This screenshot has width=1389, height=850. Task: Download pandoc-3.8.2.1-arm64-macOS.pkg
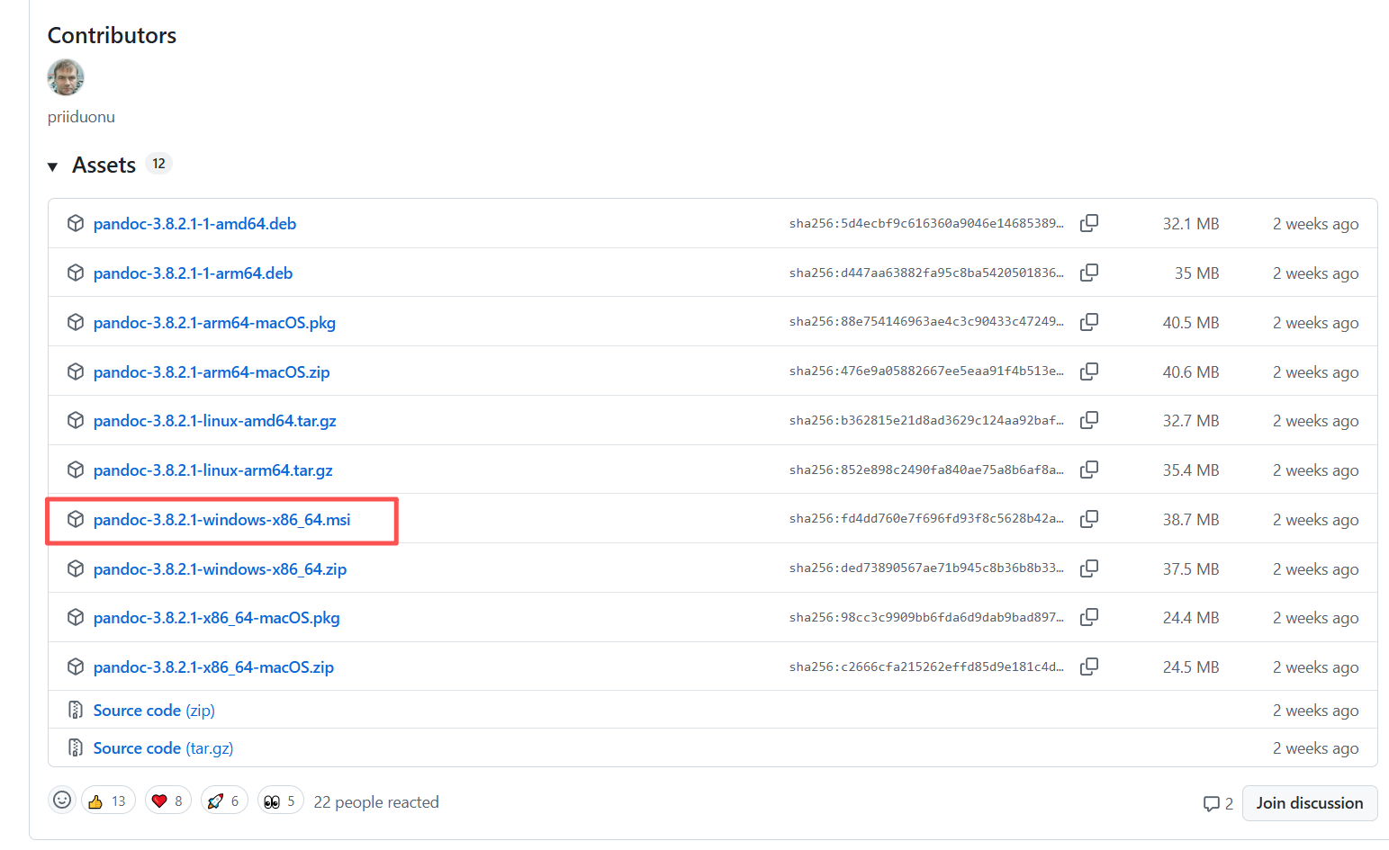coord(214,323)
